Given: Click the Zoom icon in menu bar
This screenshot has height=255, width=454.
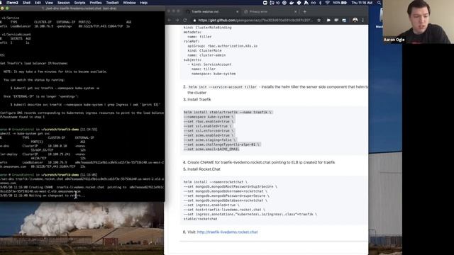Looking at the screenshot, I should tap(265, 3).
